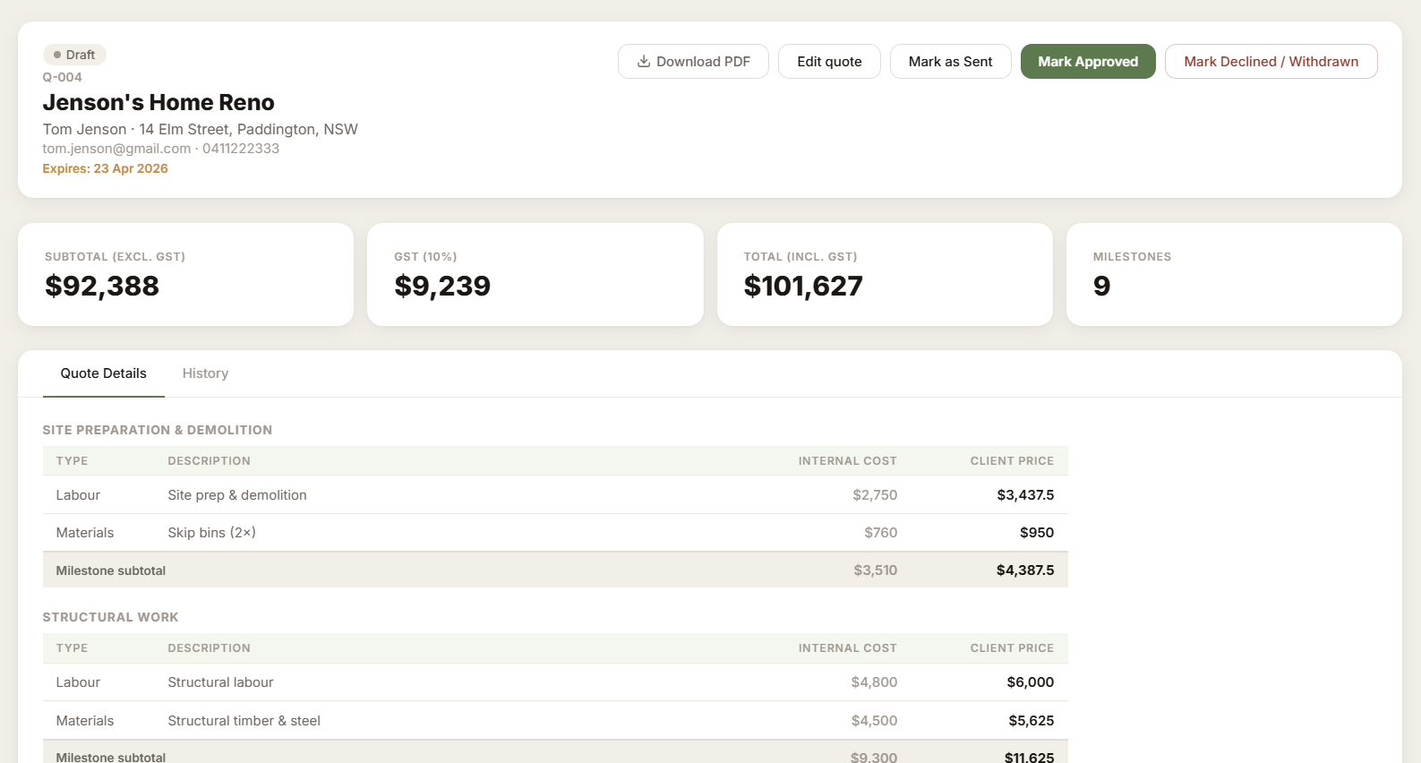The image size is (1421, 763).
Task: Click the Subtotal (excl. GST) label
Action: pyautogui.click(x=115, y=257)
